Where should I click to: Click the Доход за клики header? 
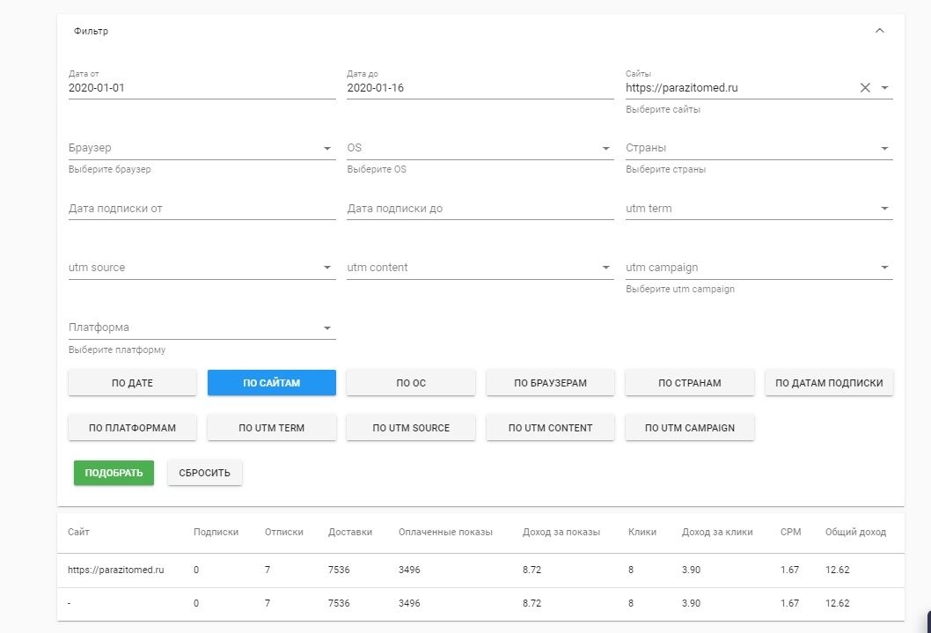tap(716, 532)
